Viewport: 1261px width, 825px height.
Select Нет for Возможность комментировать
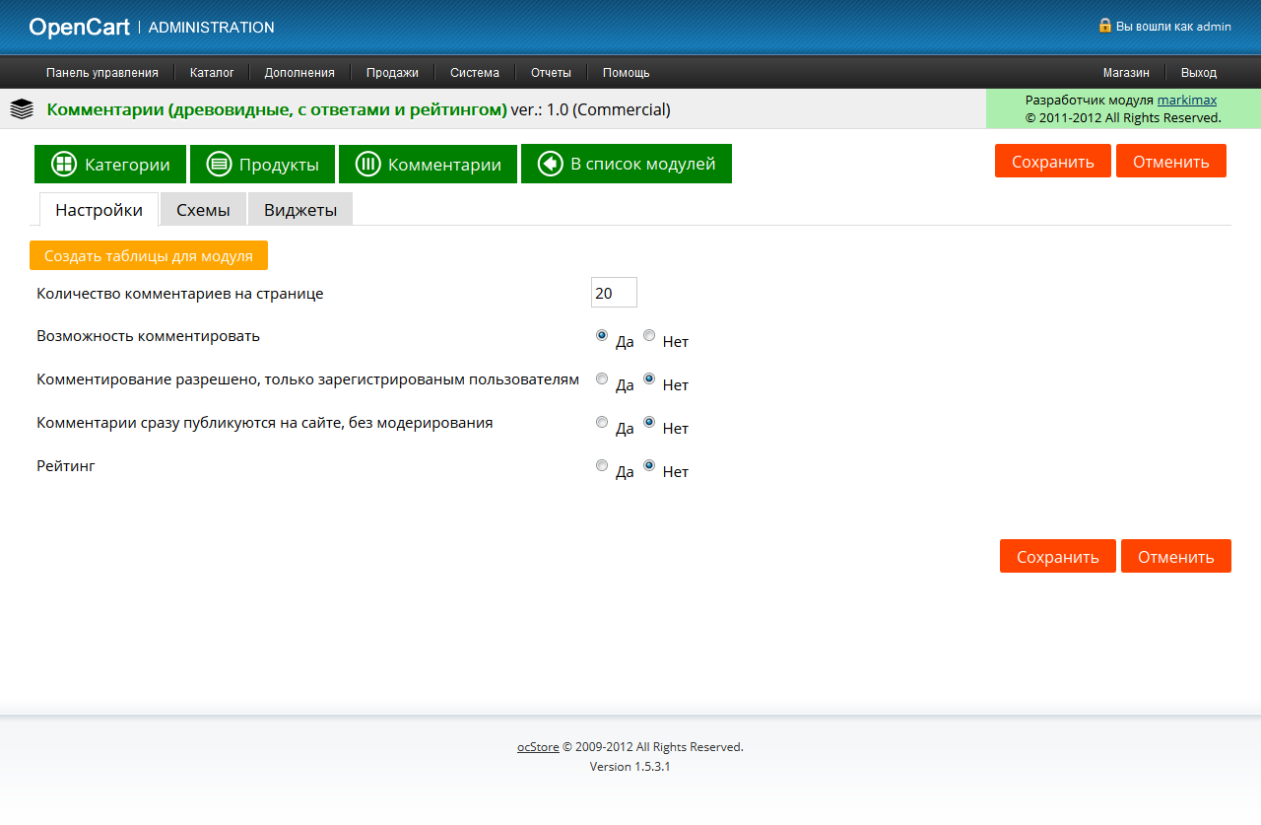pyautogui.click(x=649, y=335)
